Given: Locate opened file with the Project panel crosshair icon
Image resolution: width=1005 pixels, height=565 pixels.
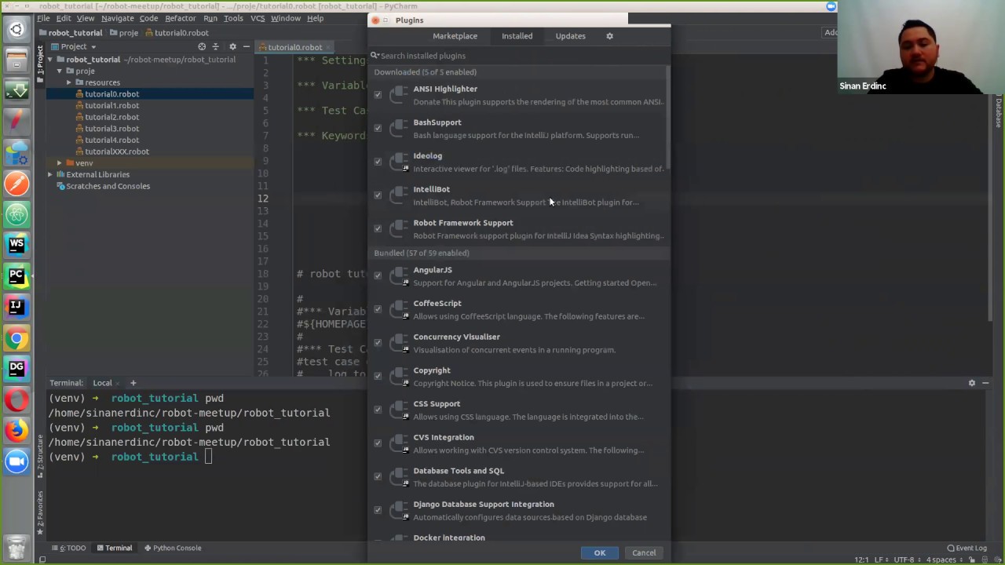Looking at the screenshot, I should 202,46.
